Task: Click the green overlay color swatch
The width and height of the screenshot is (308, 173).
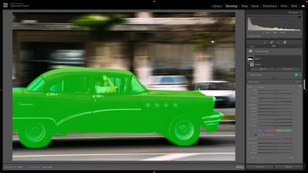Action: (x=296, y=75)
